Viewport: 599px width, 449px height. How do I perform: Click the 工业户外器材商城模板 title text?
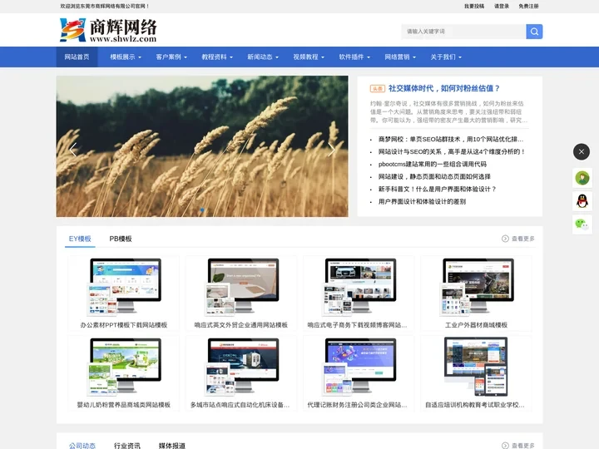476,325
